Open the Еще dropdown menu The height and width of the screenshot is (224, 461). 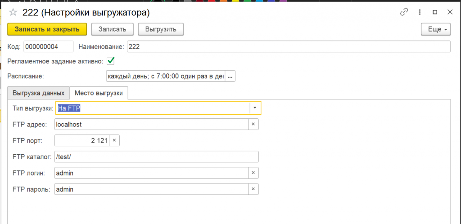click(436, 29)
